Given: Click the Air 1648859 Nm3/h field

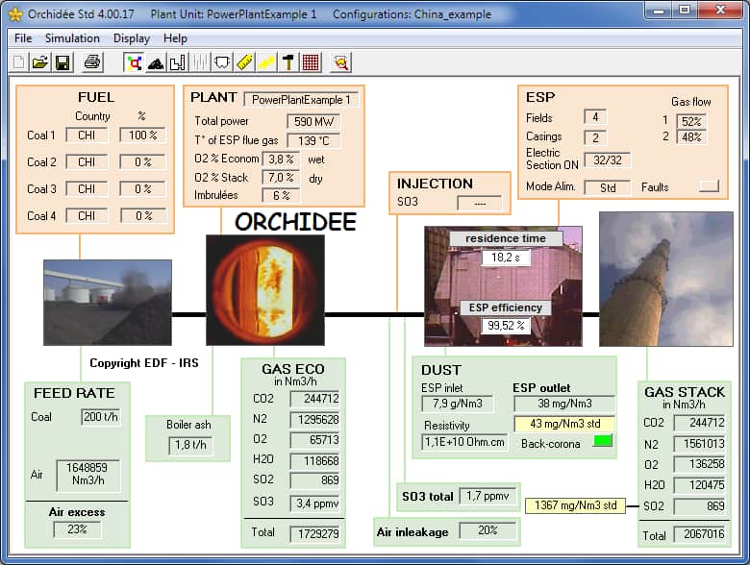Looking at the screenshot, I should [x=87, y=474].
